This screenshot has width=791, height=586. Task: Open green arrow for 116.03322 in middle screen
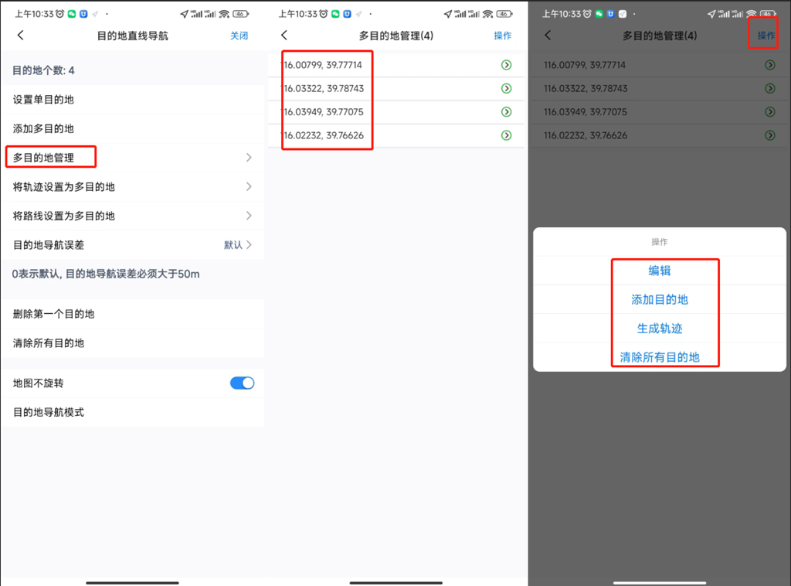506,89
